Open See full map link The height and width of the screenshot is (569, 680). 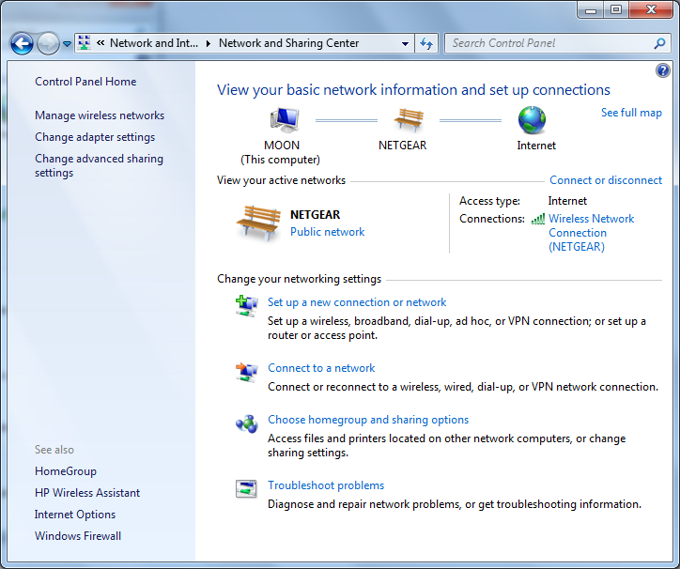coord(631,113)
